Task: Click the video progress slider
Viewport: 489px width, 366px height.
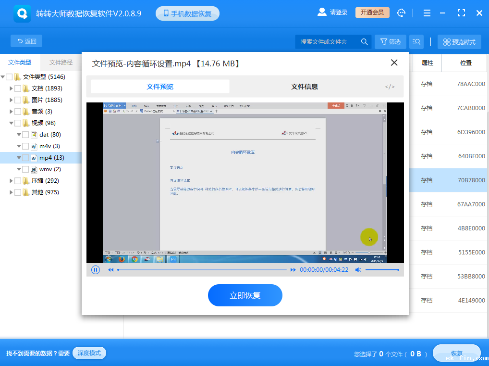Action: [x=202, y=270]
